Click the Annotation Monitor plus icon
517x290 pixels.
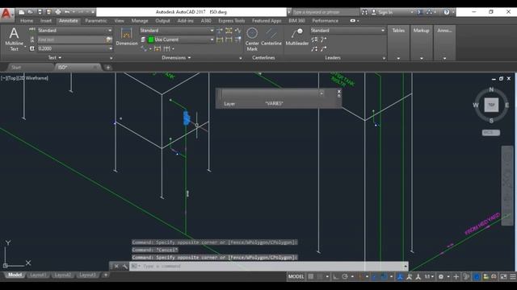pyautogui.click(x=456, y=277)
